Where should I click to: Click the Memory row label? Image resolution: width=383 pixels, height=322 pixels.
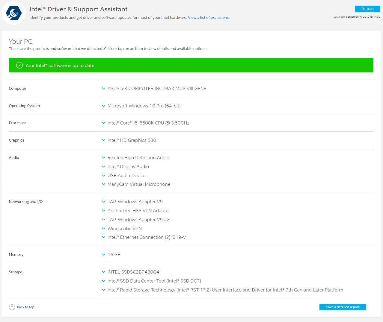coord(16,255)
